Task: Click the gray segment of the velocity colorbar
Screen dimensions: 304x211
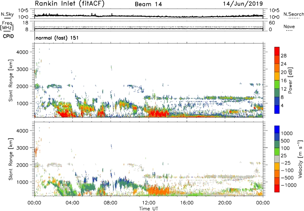Action: coord(277,159)
